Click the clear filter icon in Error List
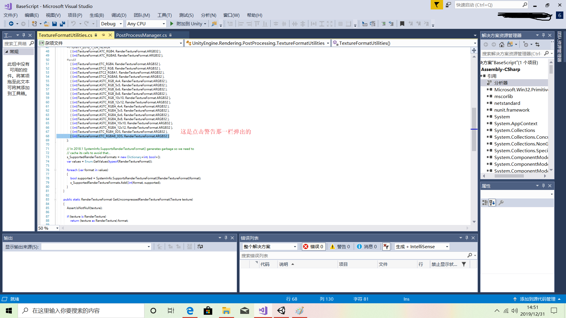 pos(386,246)
